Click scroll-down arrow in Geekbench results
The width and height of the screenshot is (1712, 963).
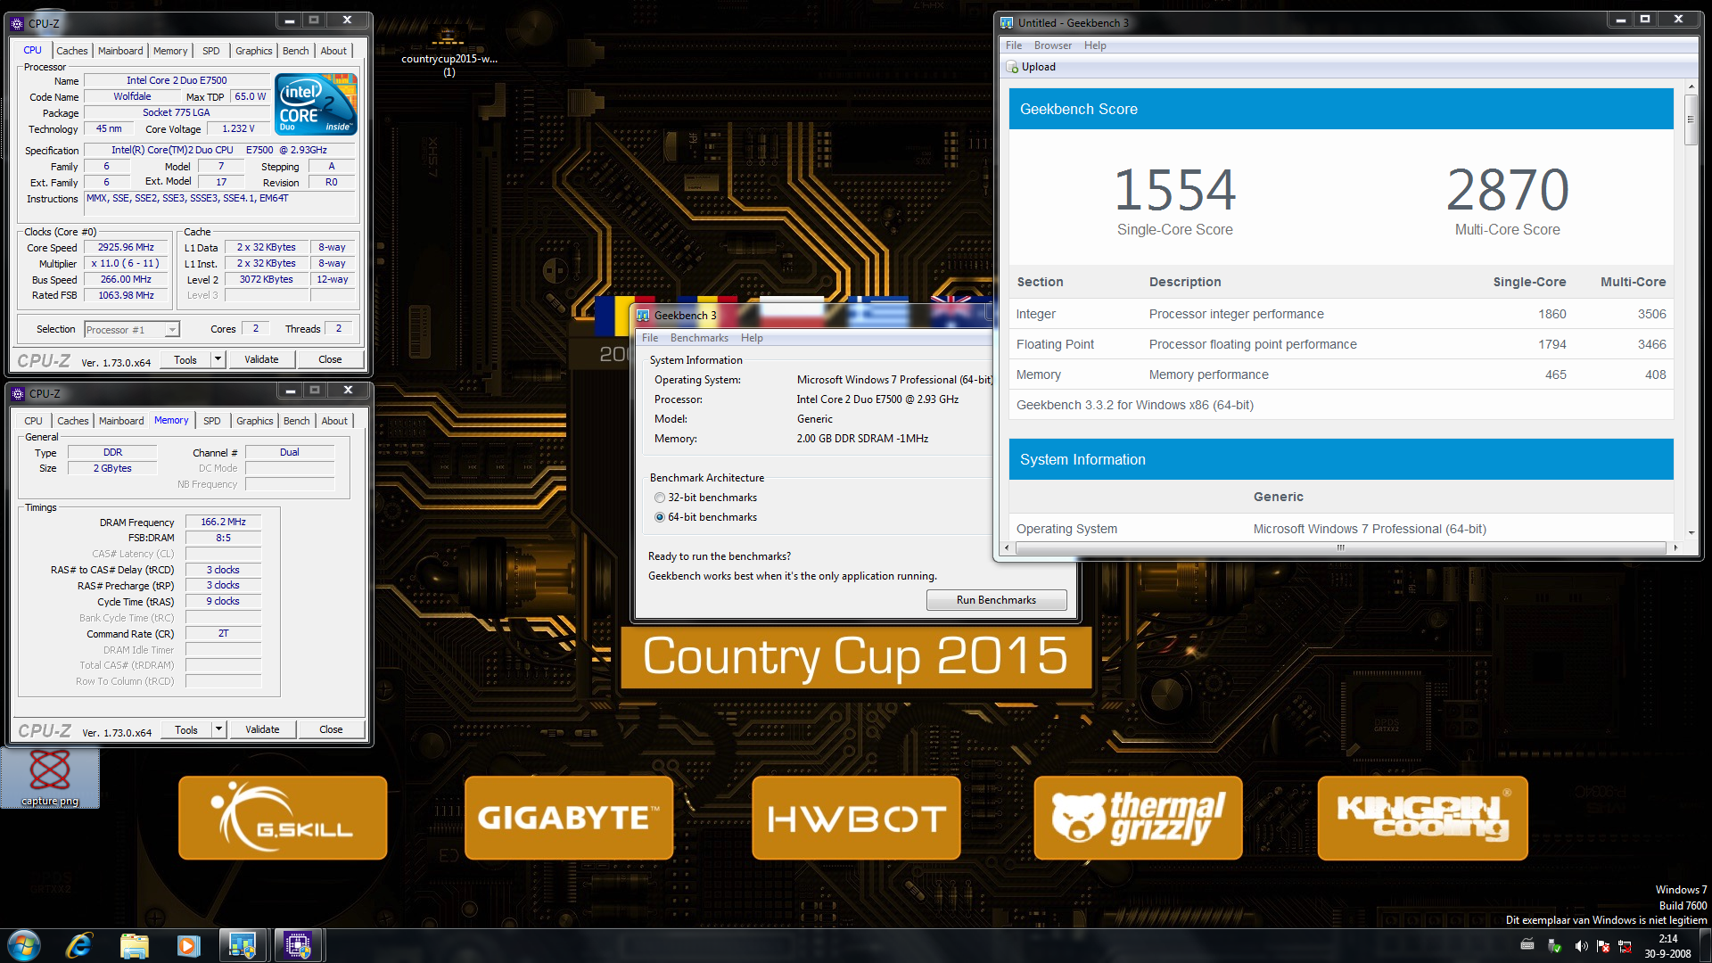[x=1691, y=532]
